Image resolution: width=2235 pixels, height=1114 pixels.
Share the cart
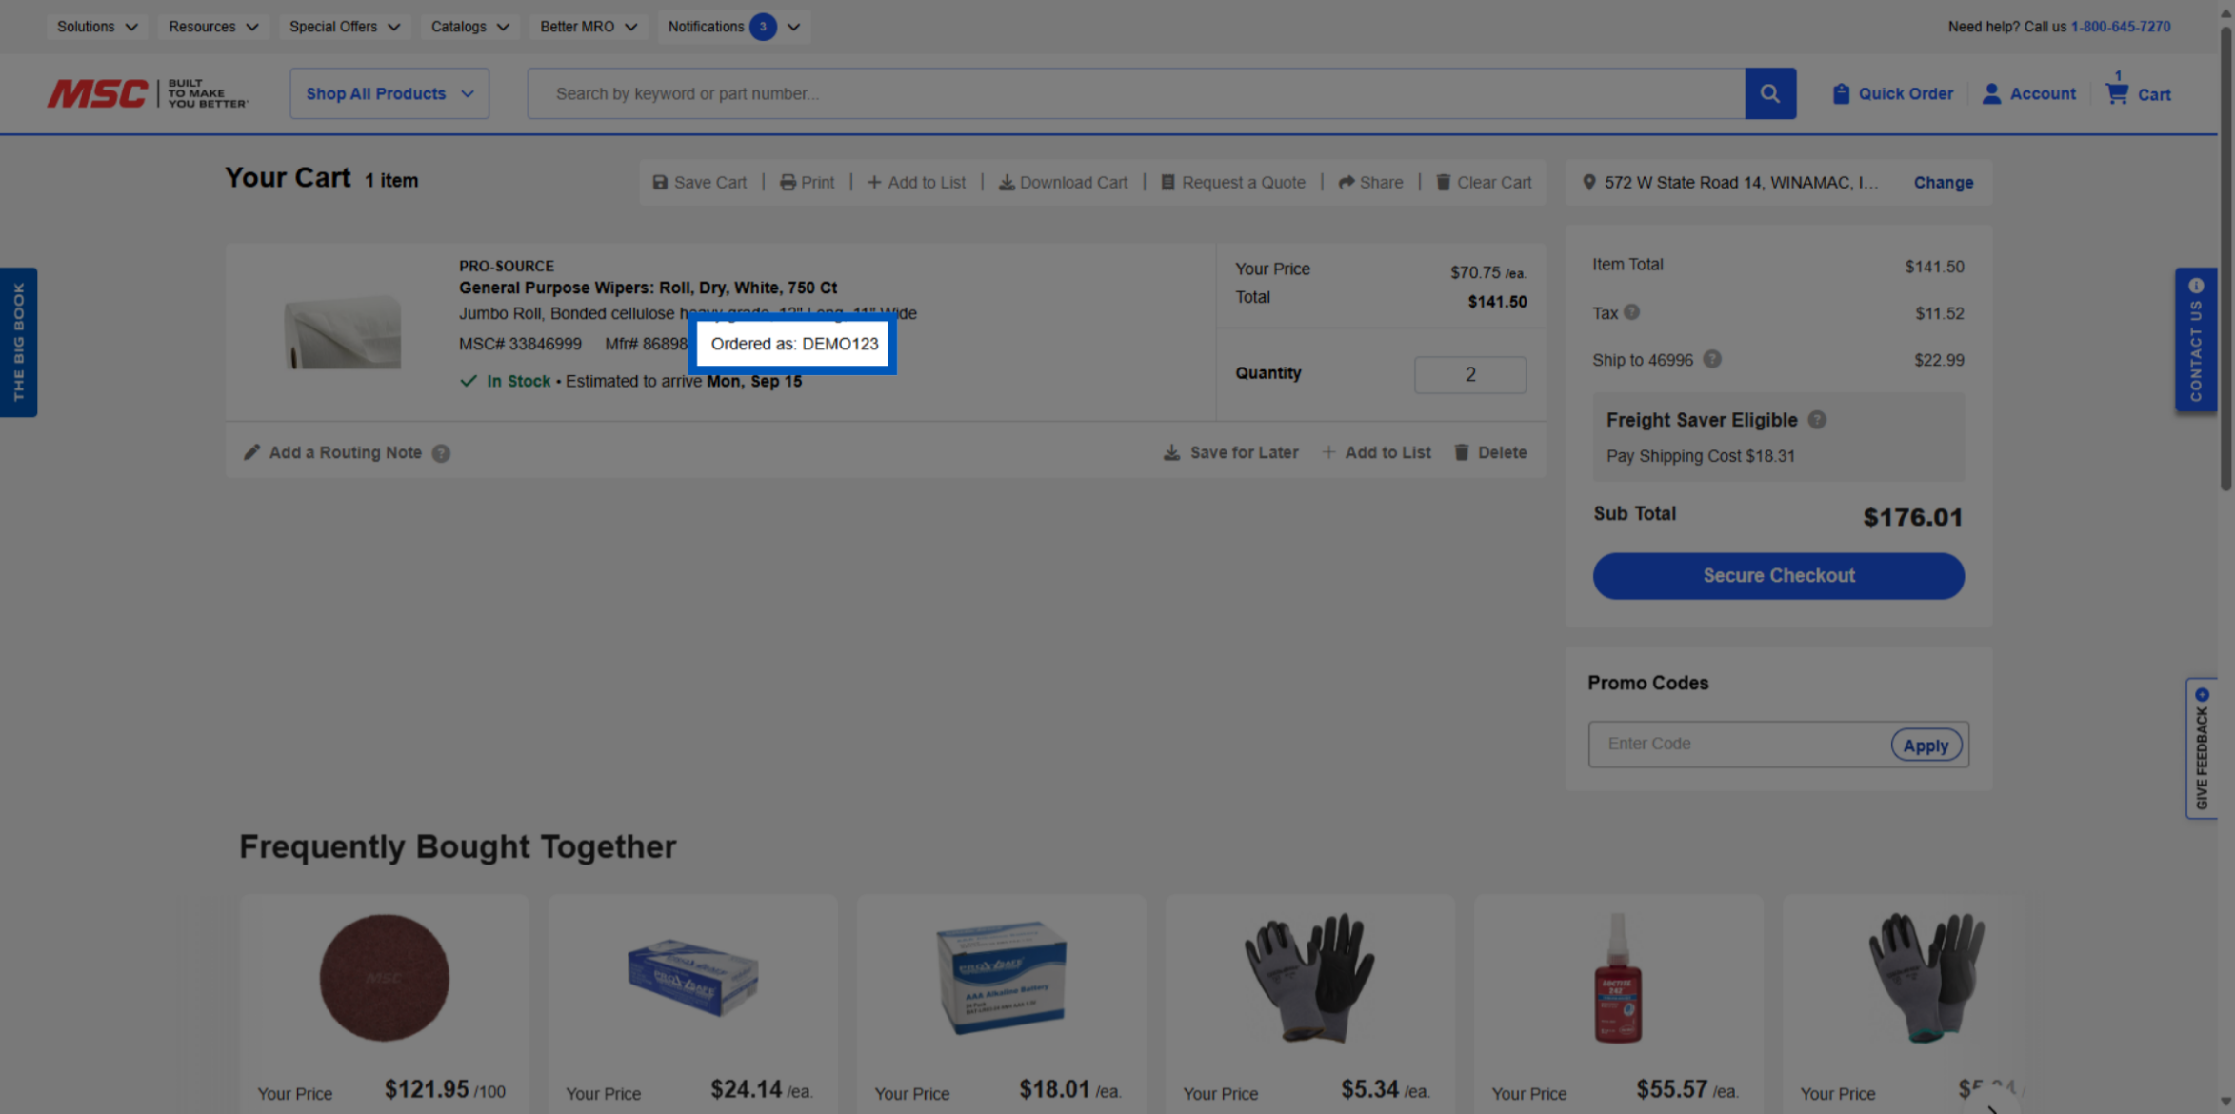(x=1370, y=182)
